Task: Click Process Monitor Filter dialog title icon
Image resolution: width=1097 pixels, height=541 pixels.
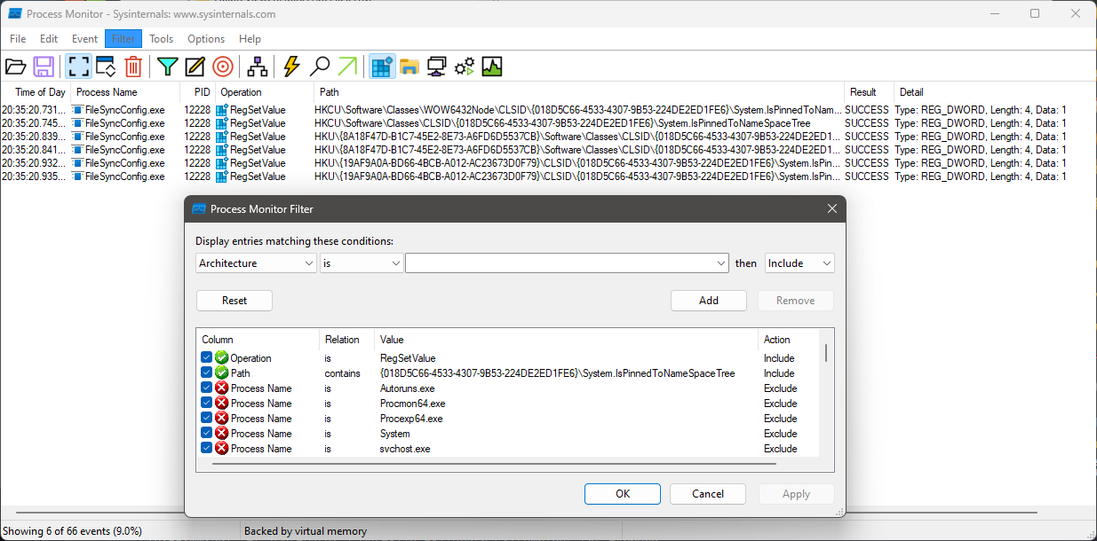Action: (x=199, y=209)
